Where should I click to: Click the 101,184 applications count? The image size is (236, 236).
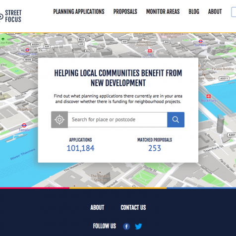pyautogui.click(x=80, y=148)
